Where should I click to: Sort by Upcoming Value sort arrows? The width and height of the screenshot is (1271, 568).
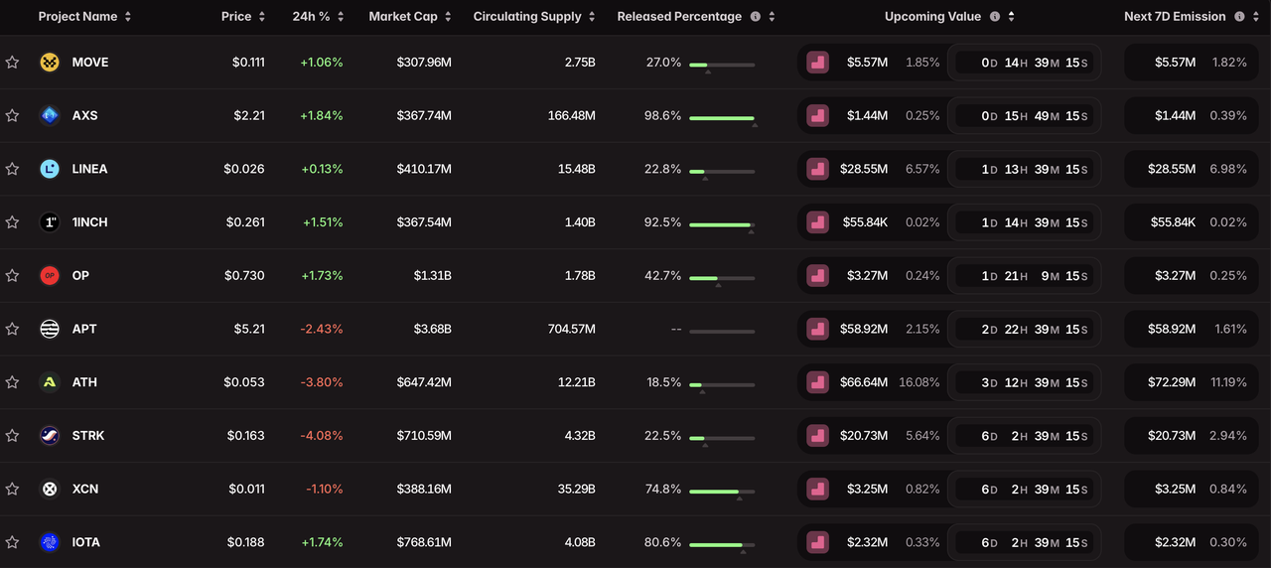1011,17
